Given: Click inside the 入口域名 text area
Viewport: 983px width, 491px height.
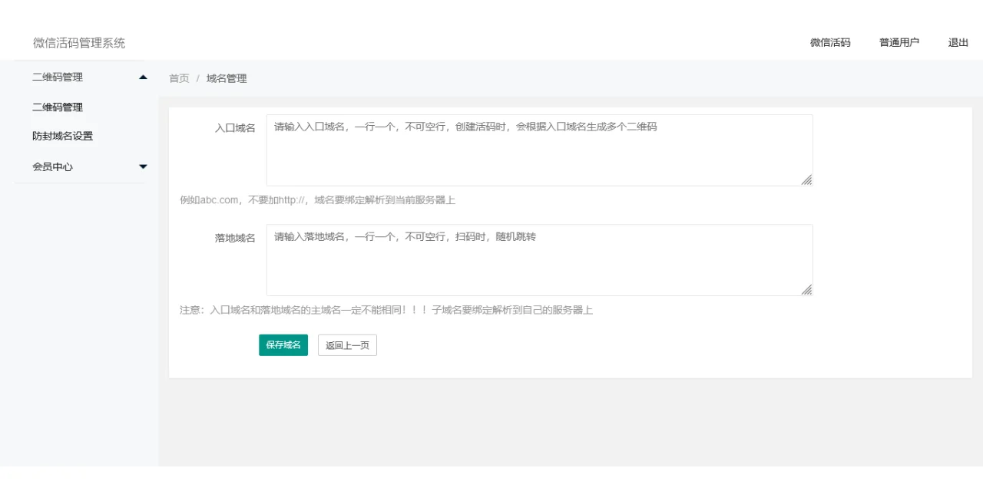Looking at the screenshot, I should [538, 150].
